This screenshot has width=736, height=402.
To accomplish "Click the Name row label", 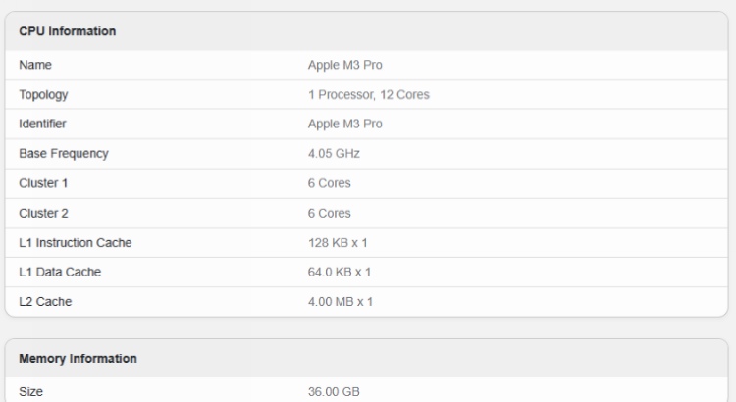I will 34,66.
